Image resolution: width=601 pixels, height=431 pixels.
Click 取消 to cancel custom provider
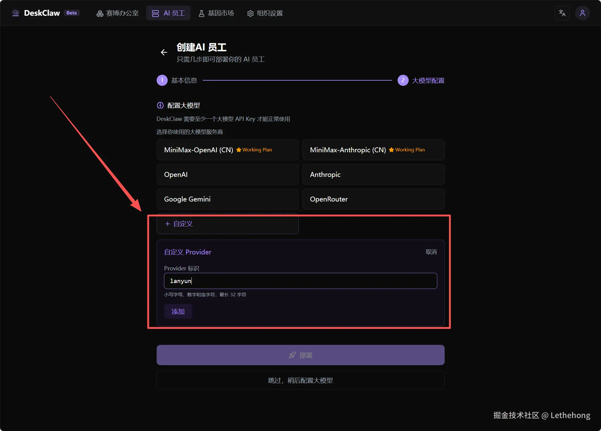[431, 252]
